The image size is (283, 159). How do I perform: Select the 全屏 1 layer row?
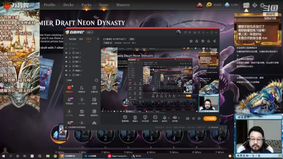pos(82,75)
